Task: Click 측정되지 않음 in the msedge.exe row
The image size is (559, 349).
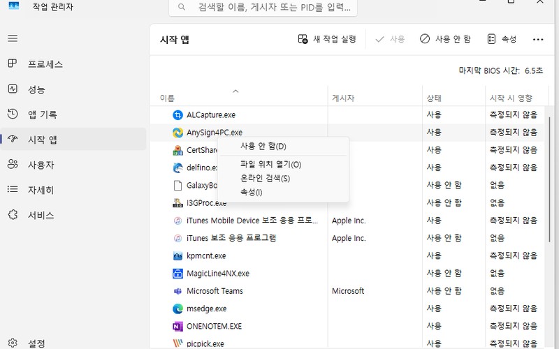Action: pyautogui.click(x=514, y=309)
